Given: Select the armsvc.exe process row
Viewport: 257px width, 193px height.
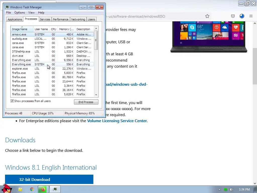Looking at the screenshot, I should (52, 34).
